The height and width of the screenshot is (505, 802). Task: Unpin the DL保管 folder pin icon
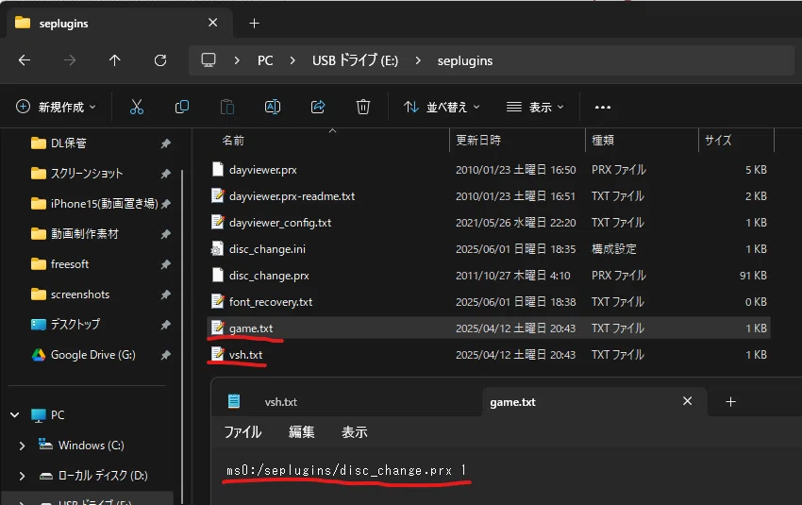click(165, 143)
